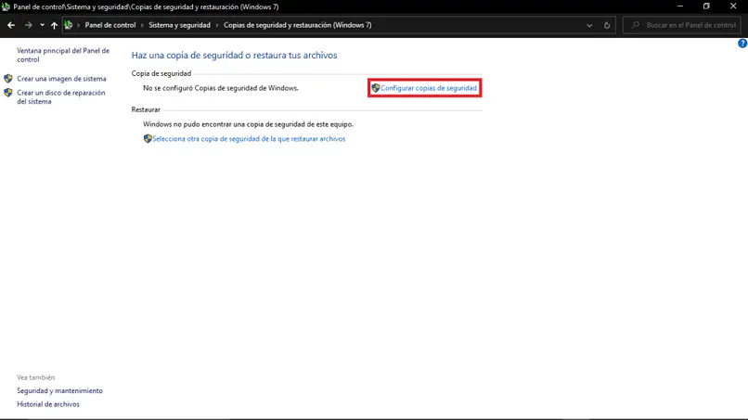Open Ventana principal del Panel de control

click(x=63, y=55)
